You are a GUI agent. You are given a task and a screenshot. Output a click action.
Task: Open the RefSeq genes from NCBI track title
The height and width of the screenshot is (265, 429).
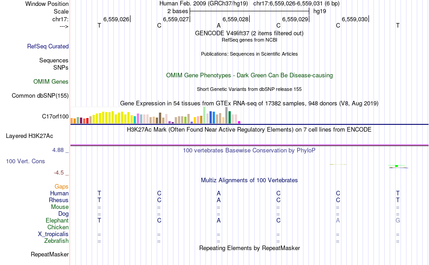click(x=249, y=40)
